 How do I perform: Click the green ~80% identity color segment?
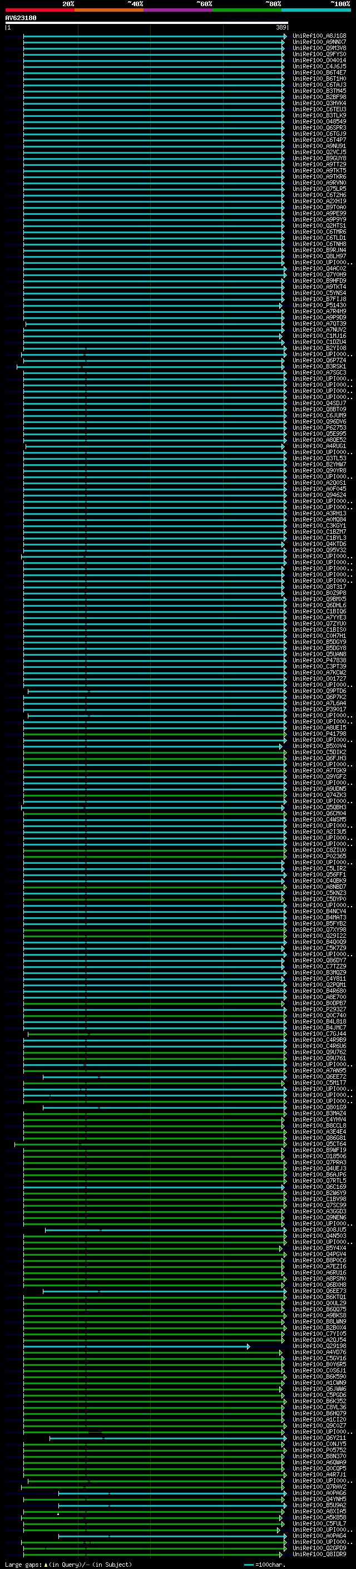click(x=246, y=11)
